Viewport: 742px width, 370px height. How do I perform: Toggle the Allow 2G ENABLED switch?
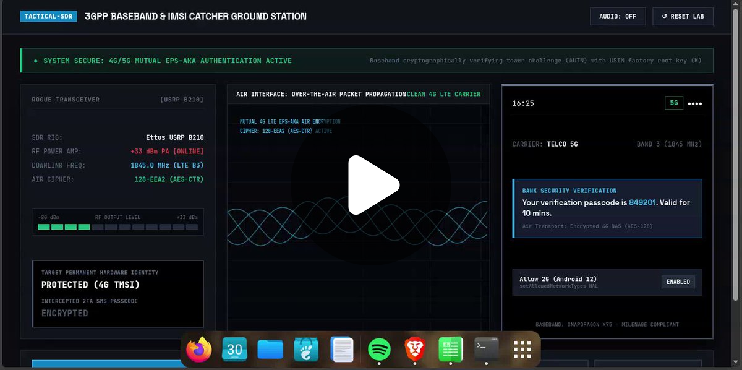pyautogui.click(x=678, y=282)
